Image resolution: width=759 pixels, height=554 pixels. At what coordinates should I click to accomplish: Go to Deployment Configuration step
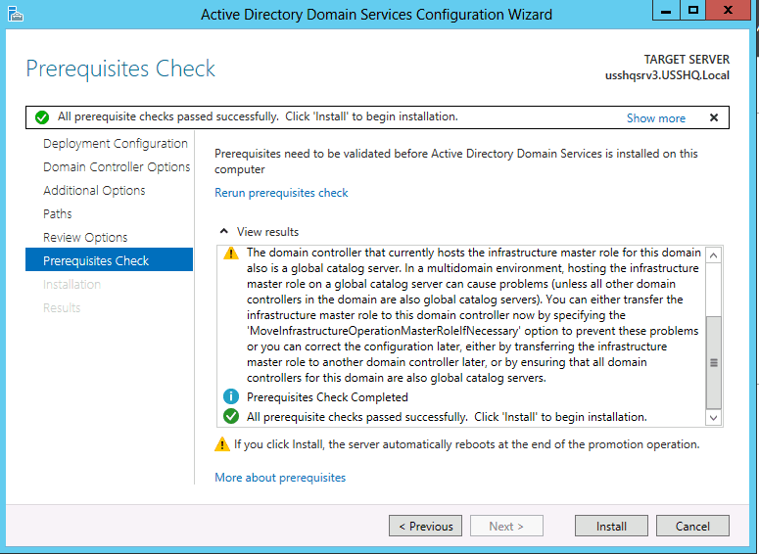[x=116, y=144]
